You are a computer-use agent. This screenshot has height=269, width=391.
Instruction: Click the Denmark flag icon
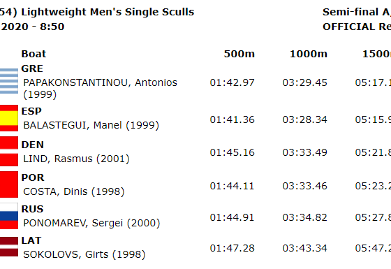click(9, 151)
